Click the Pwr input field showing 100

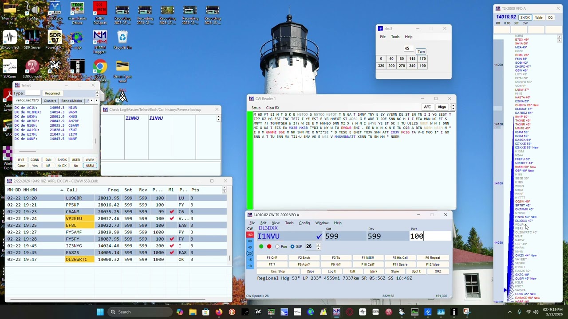[430, 236]
